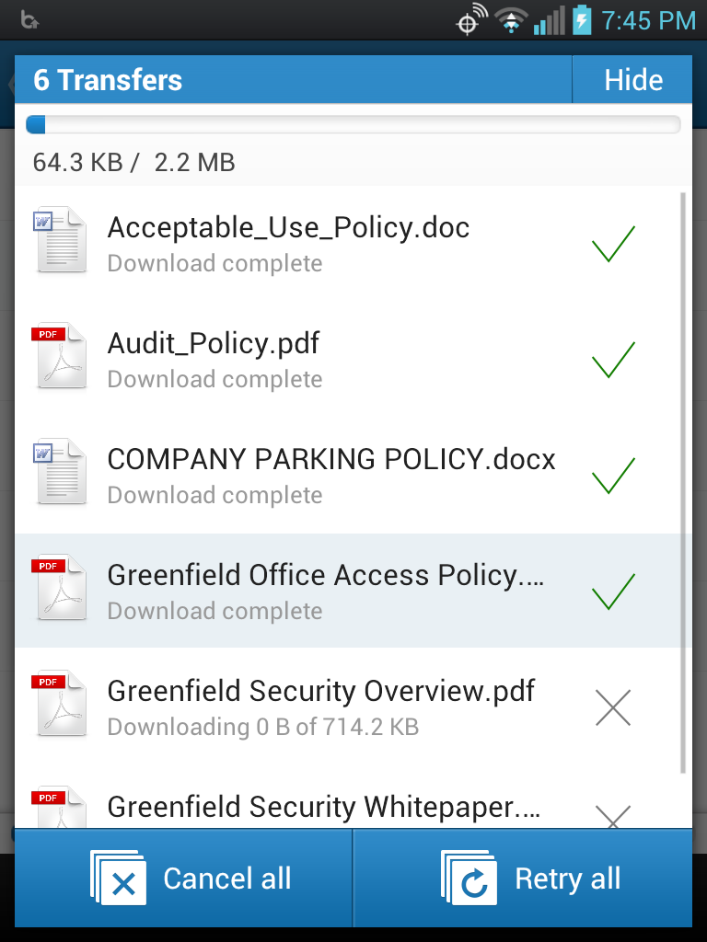Tap the Word icon for COMPANY PARKING POLICY.docx
This screenshot has width=707, height=942.
click(59, 472)
